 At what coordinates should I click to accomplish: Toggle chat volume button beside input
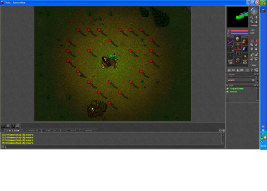click(x=3, y=147)
